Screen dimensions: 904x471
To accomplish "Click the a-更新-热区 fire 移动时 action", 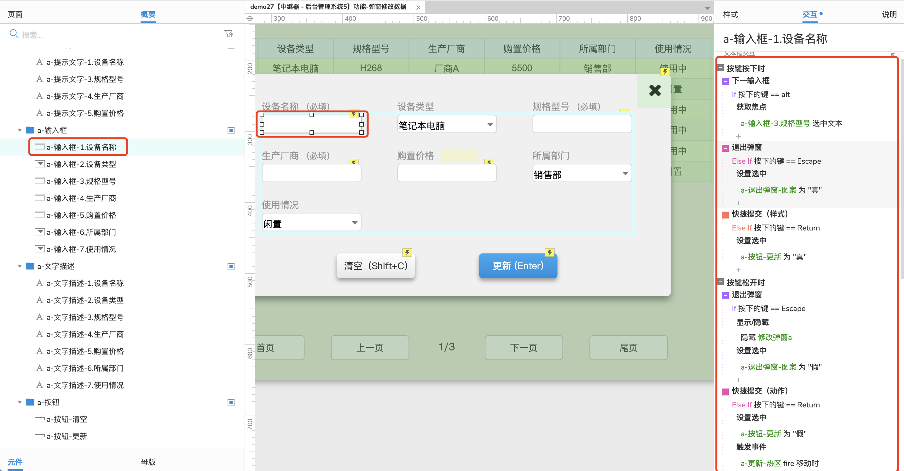I will (x=779, y=463).
